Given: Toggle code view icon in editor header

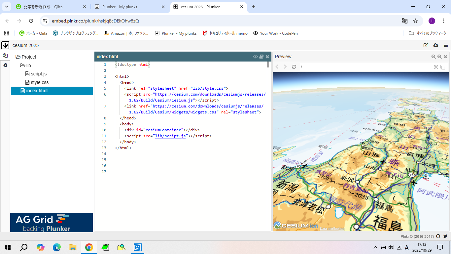Looking at the screenshot, I should (255, 57).
